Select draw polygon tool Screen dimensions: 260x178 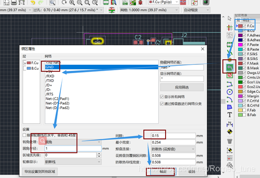pos(230,107)
